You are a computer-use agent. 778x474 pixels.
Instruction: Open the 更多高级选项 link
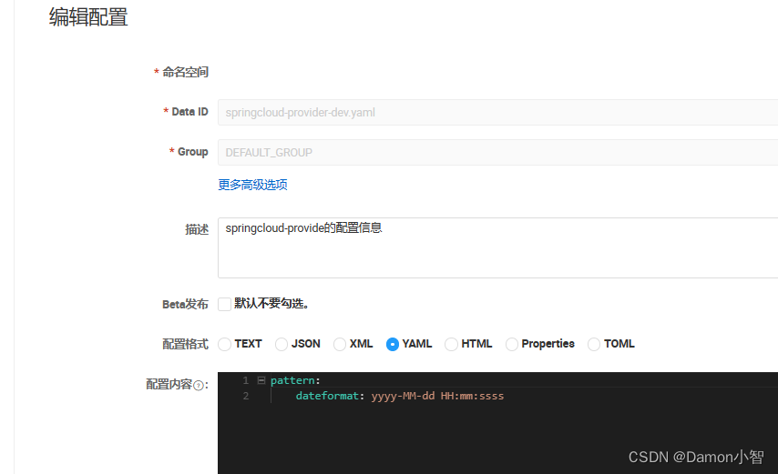[x=252, y=185]
